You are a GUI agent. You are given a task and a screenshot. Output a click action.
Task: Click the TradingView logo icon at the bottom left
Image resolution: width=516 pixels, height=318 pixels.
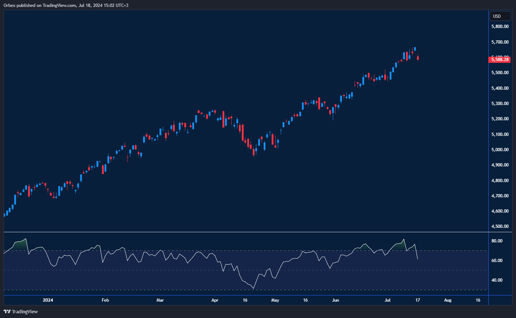pyautogui.click(x=7, y=311)
